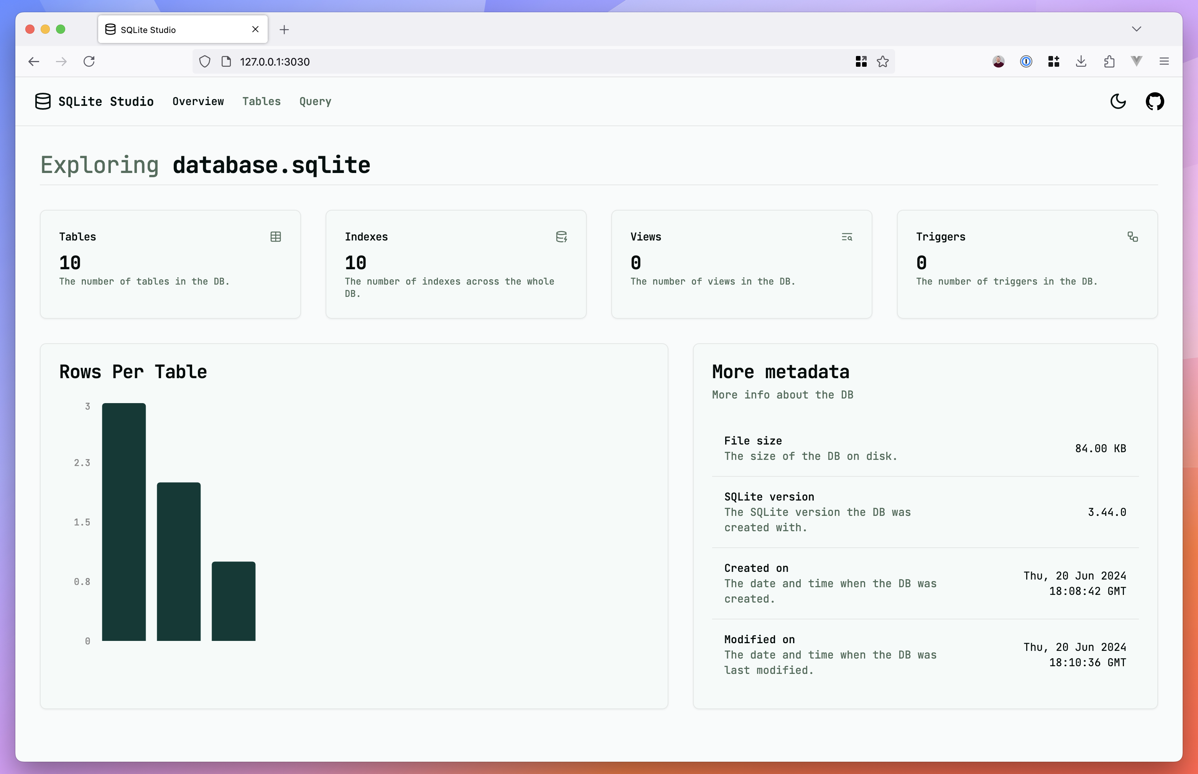Click the index icon on the Indexes card
The height and width of the screenshot is (774, 1198).
(561, 237)
